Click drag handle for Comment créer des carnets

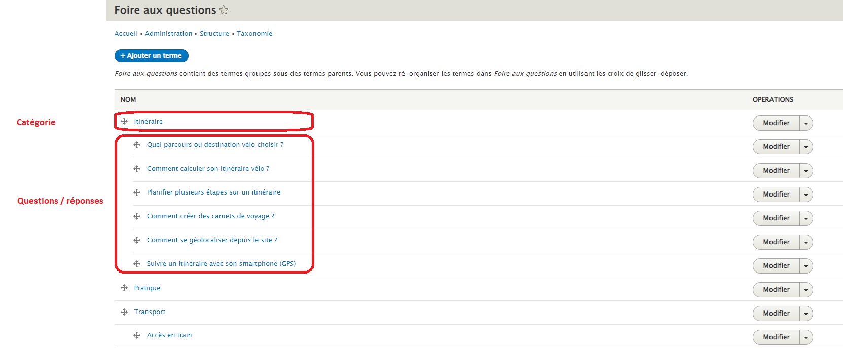[137, 216]
